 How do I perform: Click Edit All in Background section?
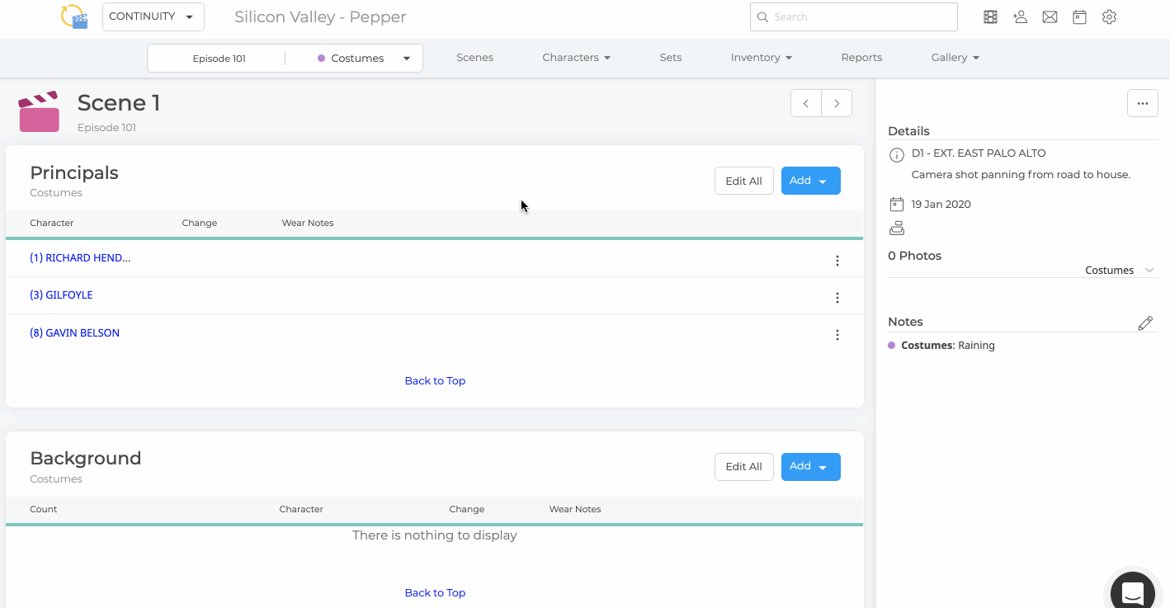pyautogui.click(x=744, y=467)
